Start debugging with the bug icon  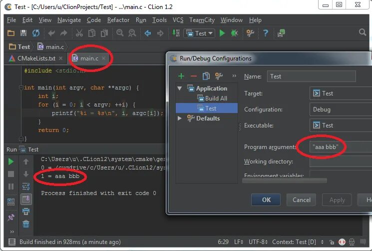(234, 33)
